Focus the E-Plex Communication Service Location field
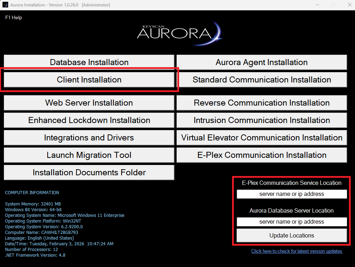Screen dimensions: 355x267 [x=291, y=194]
